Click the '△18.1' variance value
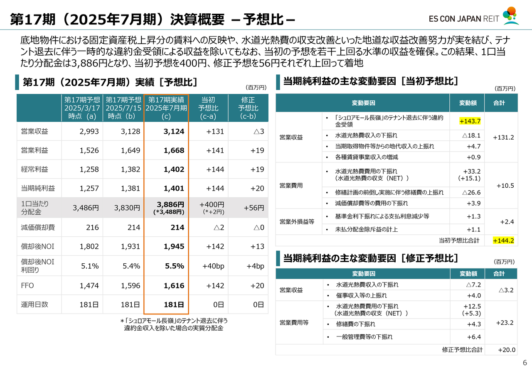 (x=471, y=135)
